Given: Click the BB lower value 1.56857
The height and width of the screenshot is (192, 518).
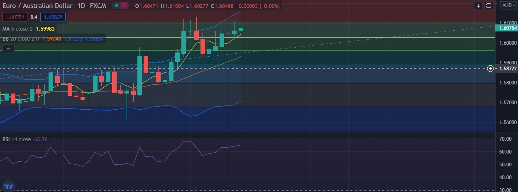Looking at the screenshot, I should (94, 38).
